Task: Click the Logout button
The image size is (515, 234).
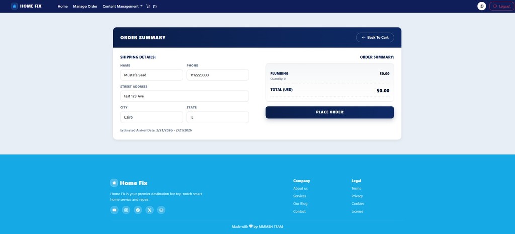Action: [x=502, y=6]
